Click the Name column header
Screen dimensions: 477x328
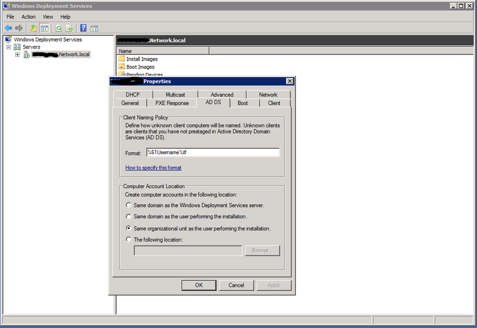coord(163,51)
